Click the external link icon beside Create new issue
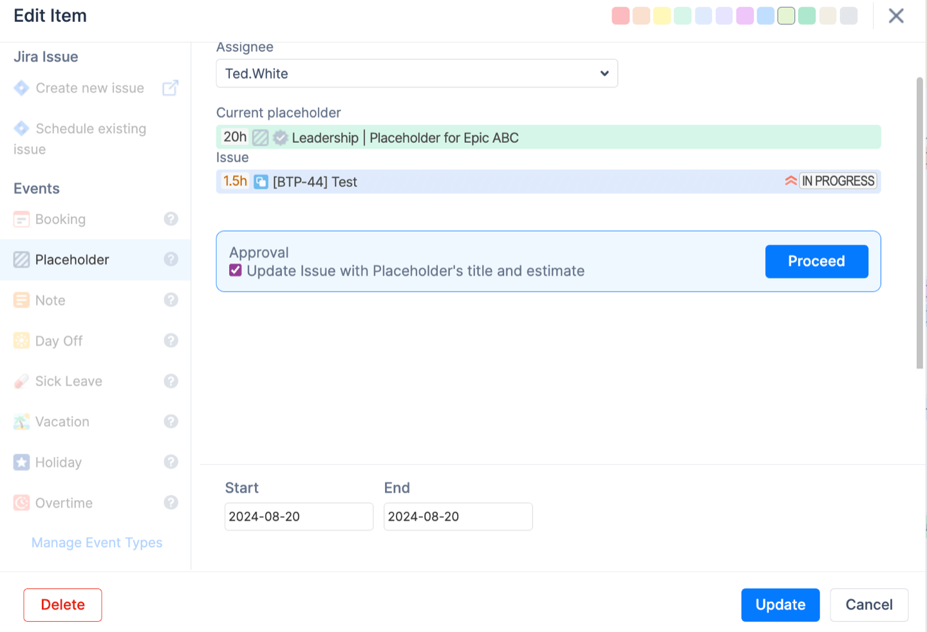This screenshot has width=927, height=632. tap(170, 88)
